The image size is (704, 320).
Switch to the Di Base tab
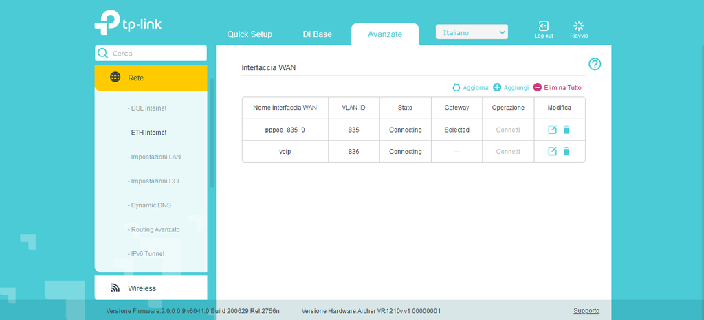317,34
